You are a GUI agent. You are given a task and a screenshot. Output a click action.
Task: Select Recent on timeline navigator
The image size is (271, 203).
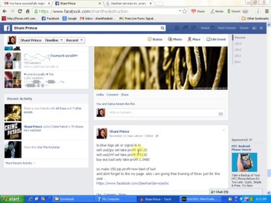pos(240,37)
